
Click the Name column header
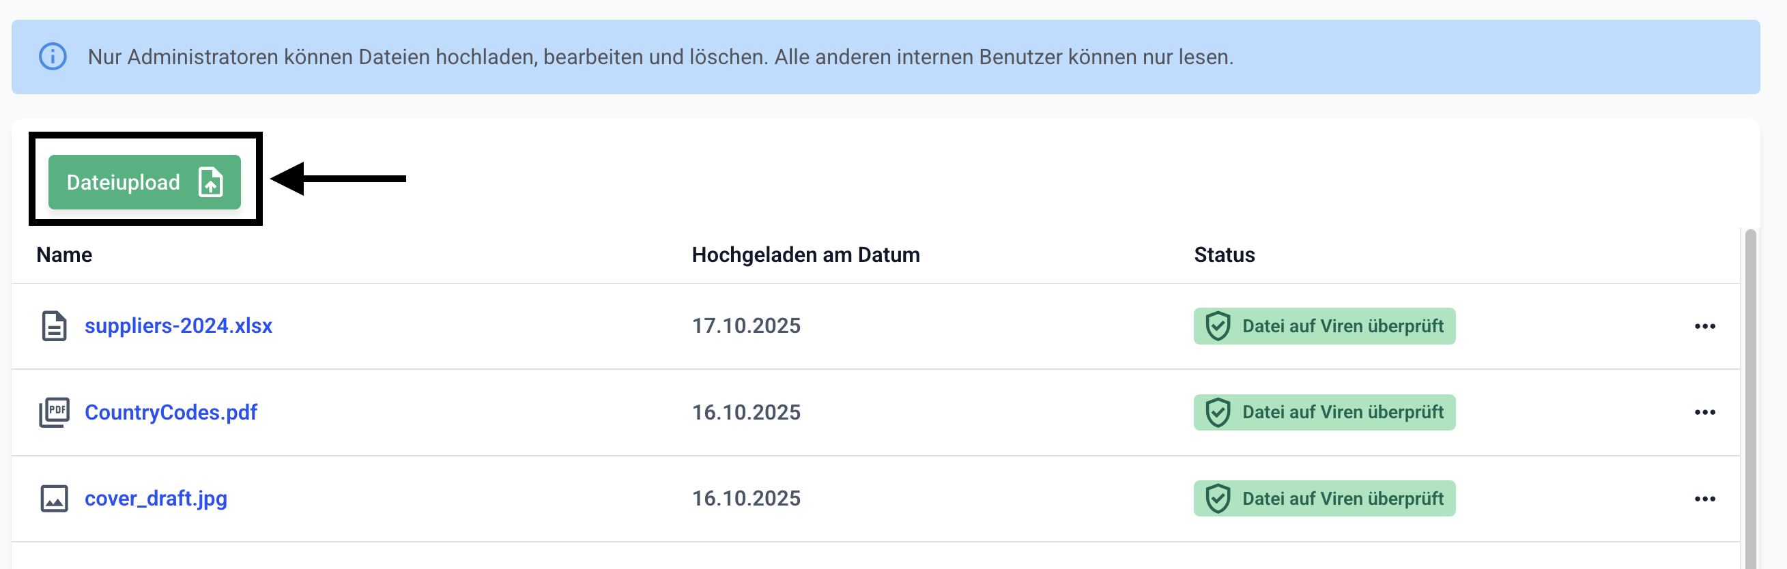[65, 255]
